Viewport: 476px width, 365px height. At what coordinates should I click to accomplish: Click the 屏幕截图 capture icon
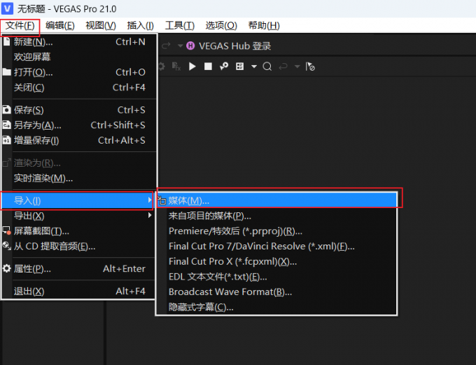coord(7,230)
